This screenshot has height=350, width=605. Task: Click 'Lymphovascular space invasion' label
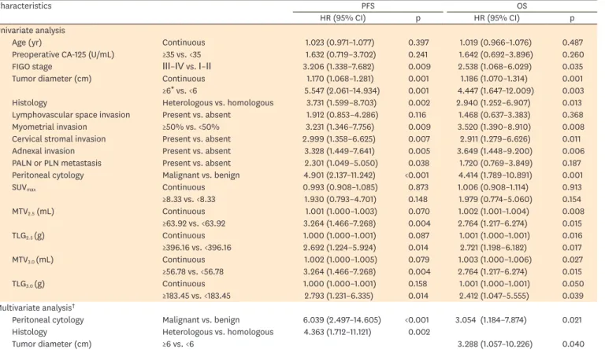(71, 115)
